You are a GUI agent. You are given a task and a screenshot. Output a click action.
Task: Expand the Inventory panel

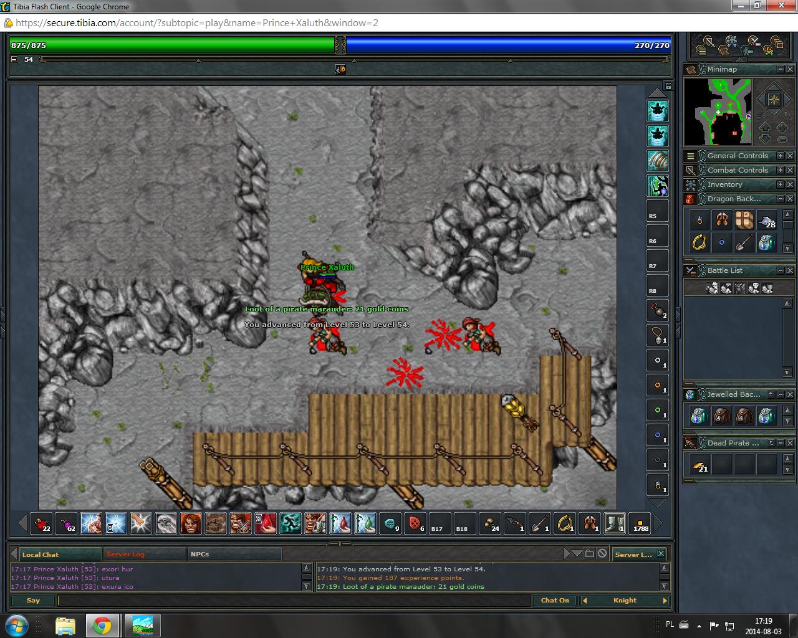(780, 184)
